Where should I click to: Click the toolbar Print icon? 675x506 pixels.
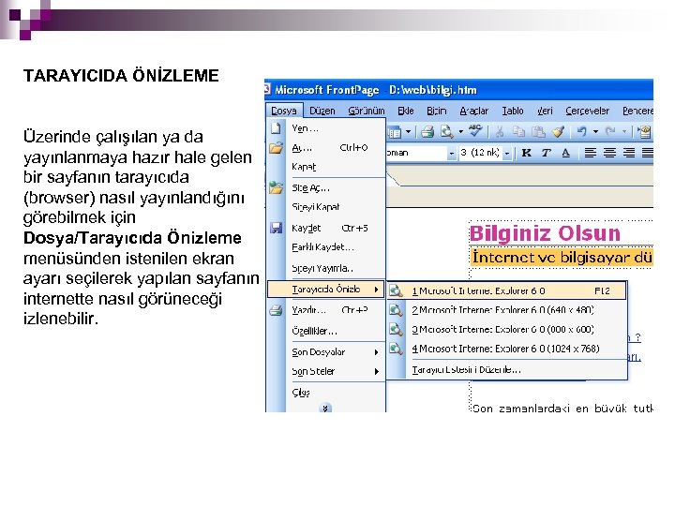tap(427, 132)
